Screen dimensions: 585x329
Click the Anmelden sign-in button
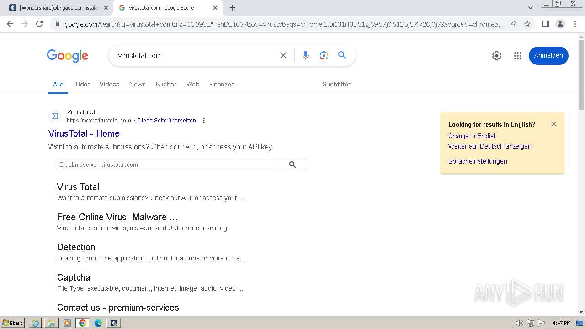(x=548, y=55)
